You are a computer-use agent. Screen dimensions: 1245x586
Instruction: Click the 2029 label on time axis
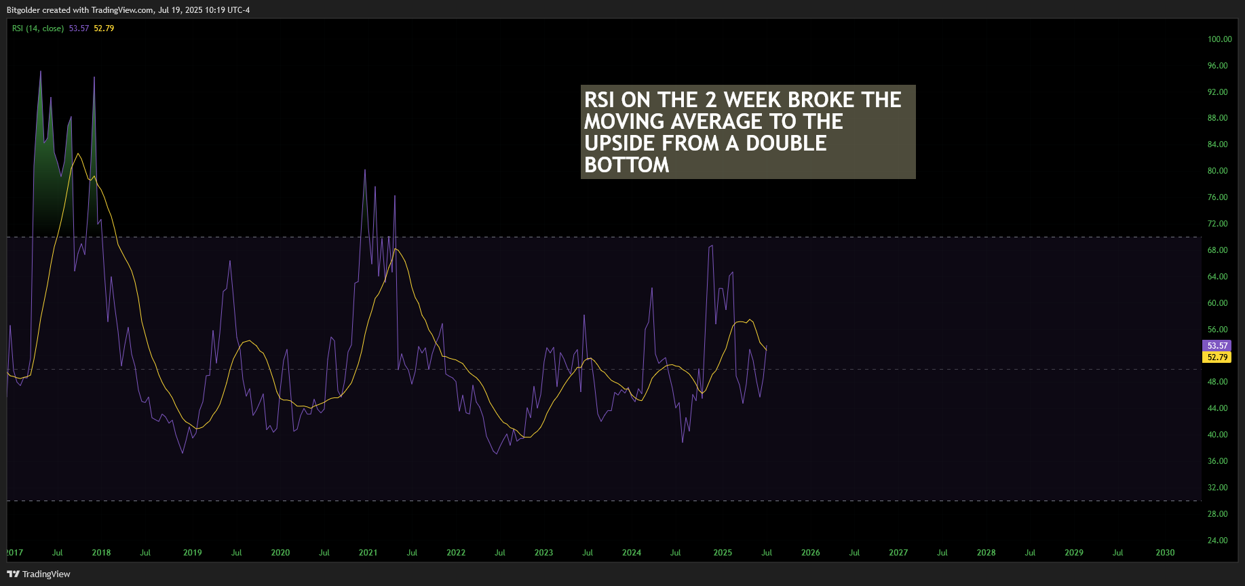[x=1074, y=553]
